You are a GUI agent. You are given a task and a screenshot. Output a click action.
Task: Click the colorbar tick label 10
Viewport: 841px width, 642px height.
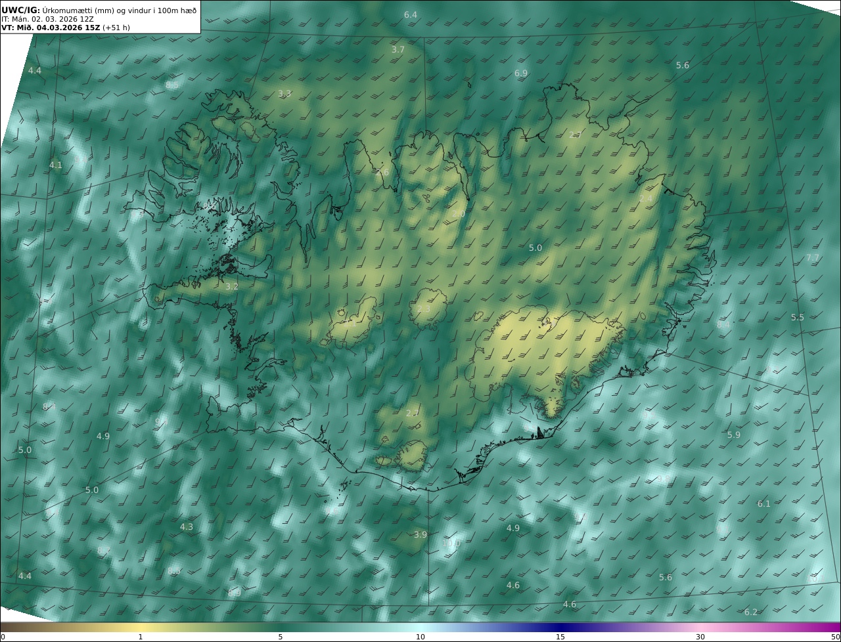point(420,637)
